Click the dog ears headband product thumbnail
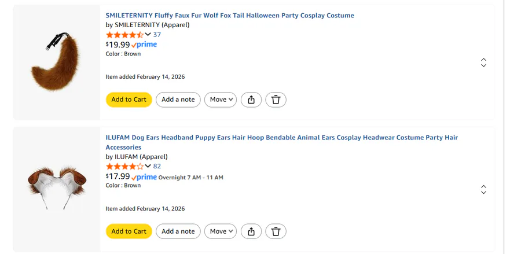 56,184
